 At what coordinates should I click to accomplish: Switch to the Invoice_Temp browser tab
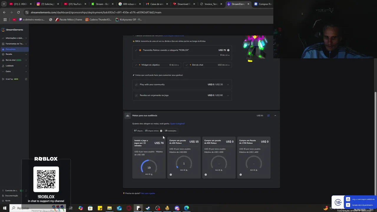[211, 4]
